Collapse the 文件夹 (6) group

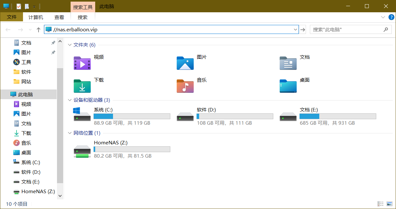70,45
